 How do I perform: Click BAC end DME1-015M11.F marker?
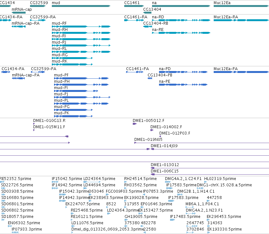tap(34, 130)
